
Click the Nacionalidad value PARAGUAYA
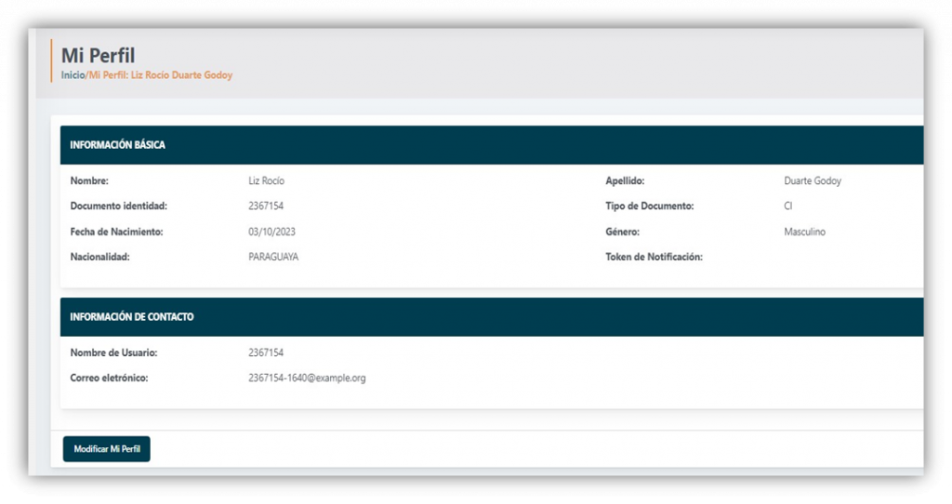[273, 257]
